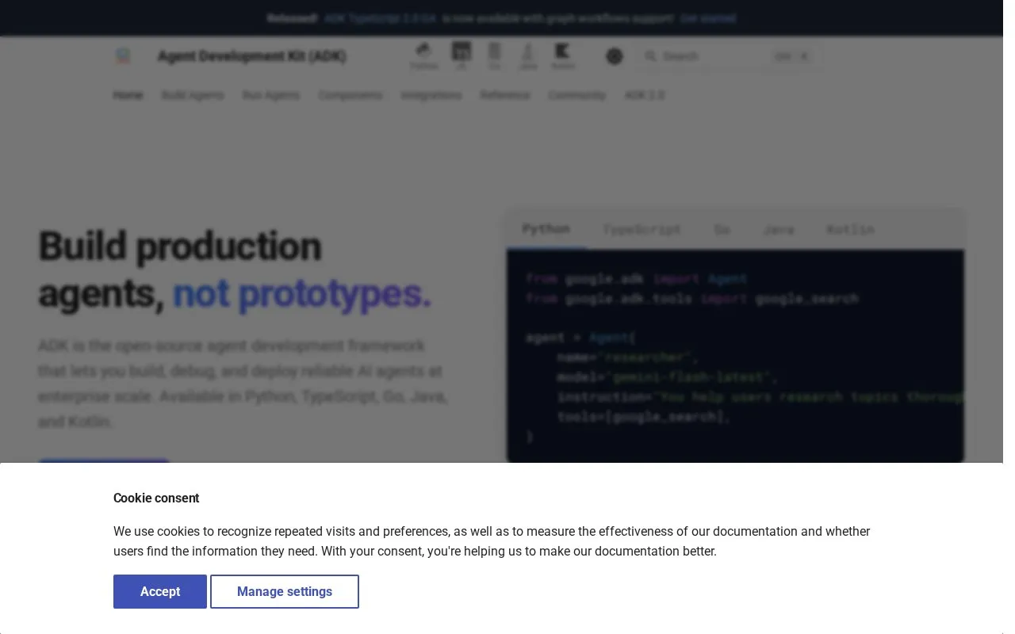Click the Agent Development Kit (ADK) title
This screenshot has height=634, width=1015.
pyautogui.click(x=252, y=56)
